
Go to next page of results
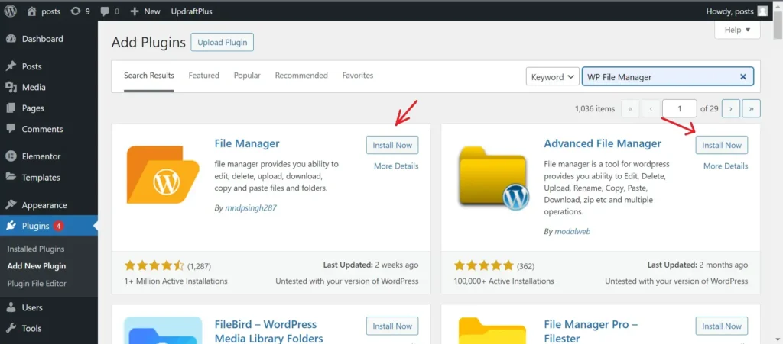(x=730, y=109)
